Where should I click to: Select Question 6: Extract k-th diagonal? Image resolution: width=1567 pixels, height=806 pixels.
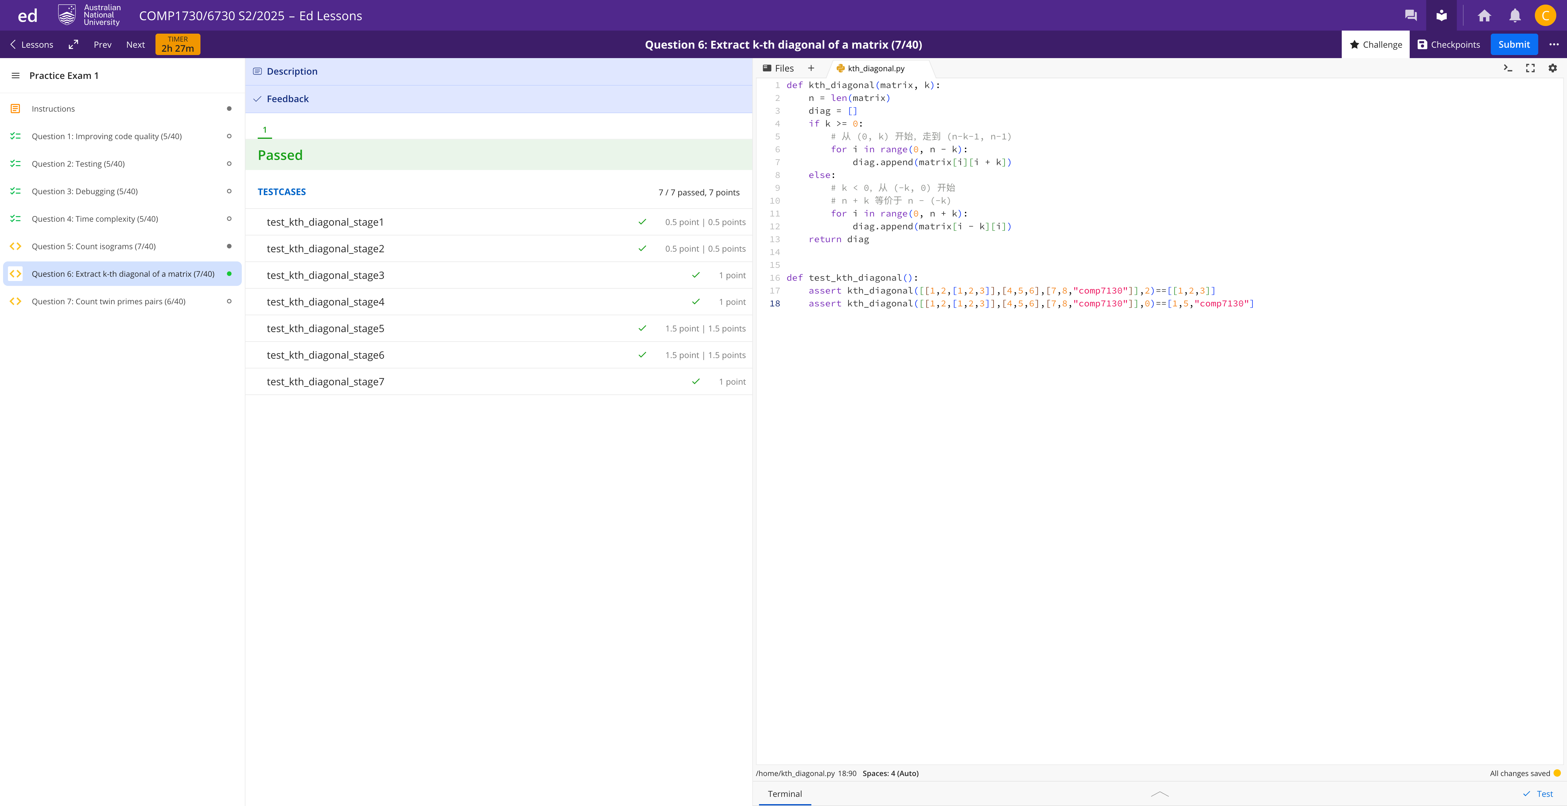point(122,274)
